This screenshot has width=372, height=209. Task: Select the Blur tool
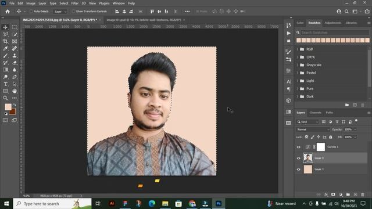(15, 70)
